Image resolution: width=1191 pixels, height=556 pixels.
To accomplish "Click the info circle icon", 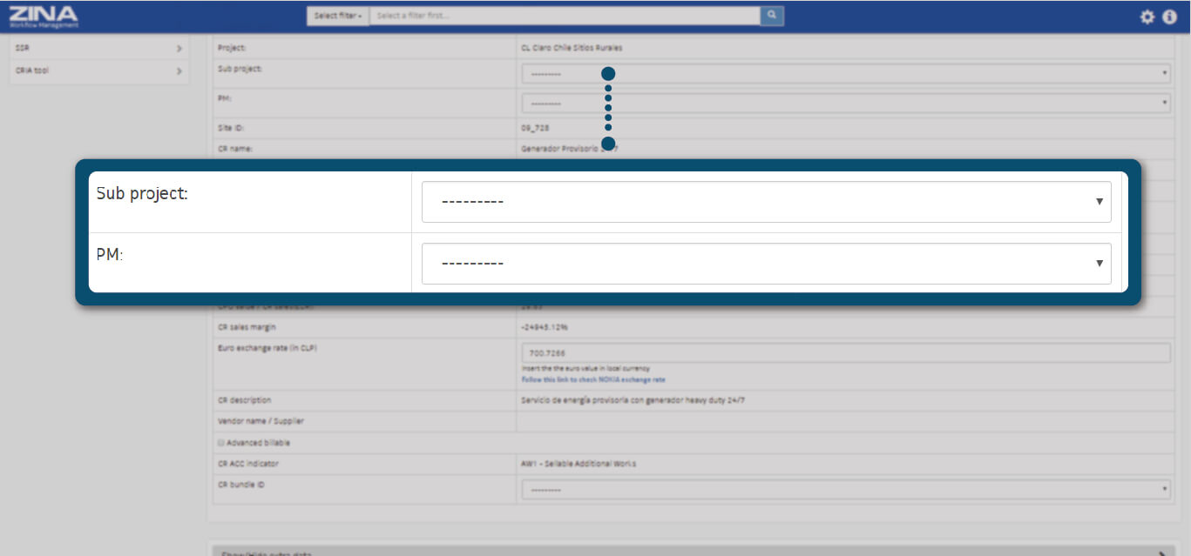I will (1169, 17).
